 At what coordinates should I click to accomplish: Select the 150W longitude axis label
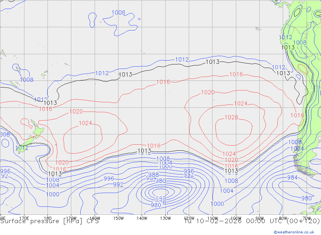tap(118, 218)
